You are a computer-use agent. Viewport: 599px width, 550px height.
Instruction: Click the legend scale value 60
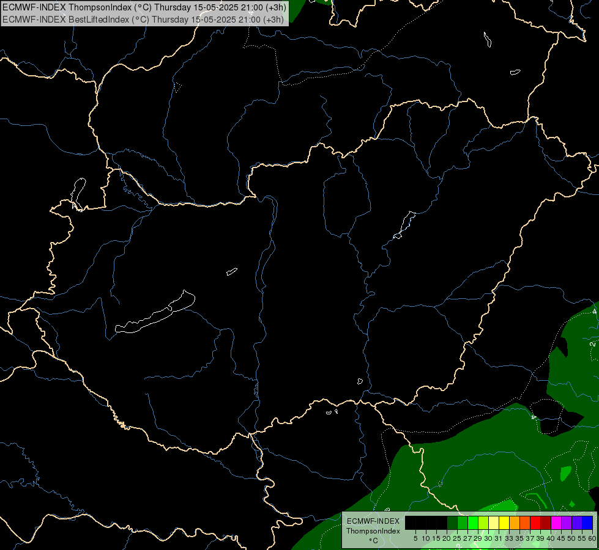coord(593,538)
